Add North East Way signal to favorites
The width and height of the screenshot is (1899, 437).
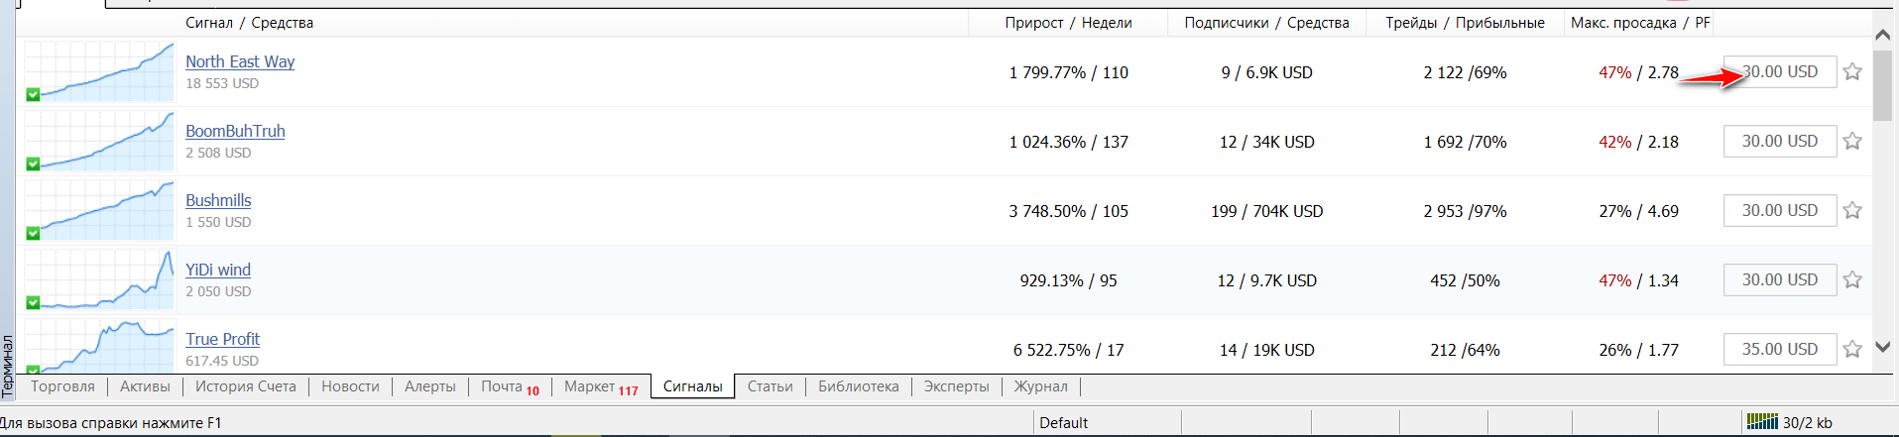click(1852, 71)
